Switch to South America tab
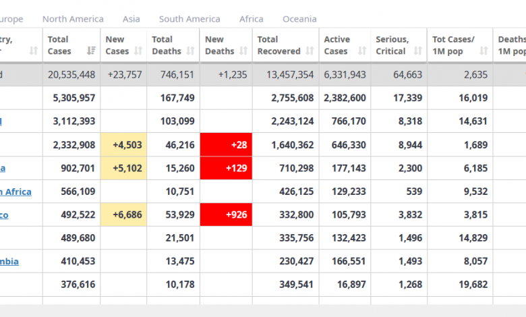Image resolution: width=526 pixels, height=317 pixels. click(x=189, y=19)
